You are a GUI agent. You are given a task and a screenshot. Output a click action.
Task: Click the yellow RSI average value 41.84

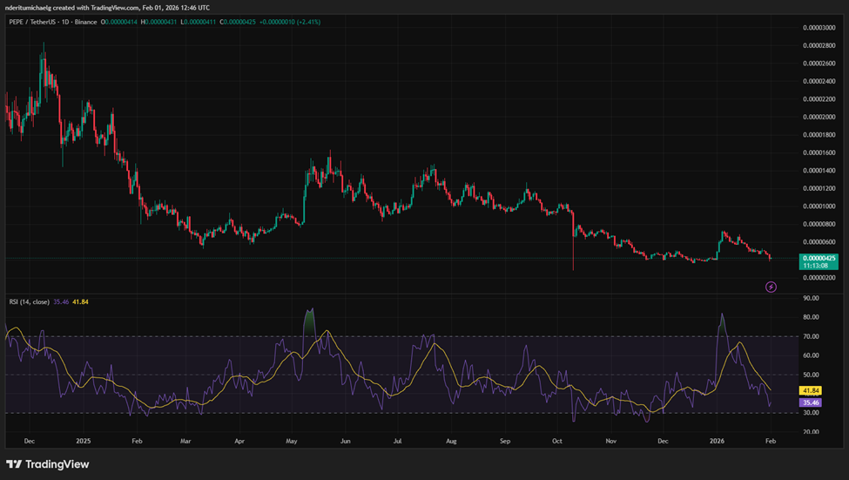pyautogui.click(x=812, y=391)
